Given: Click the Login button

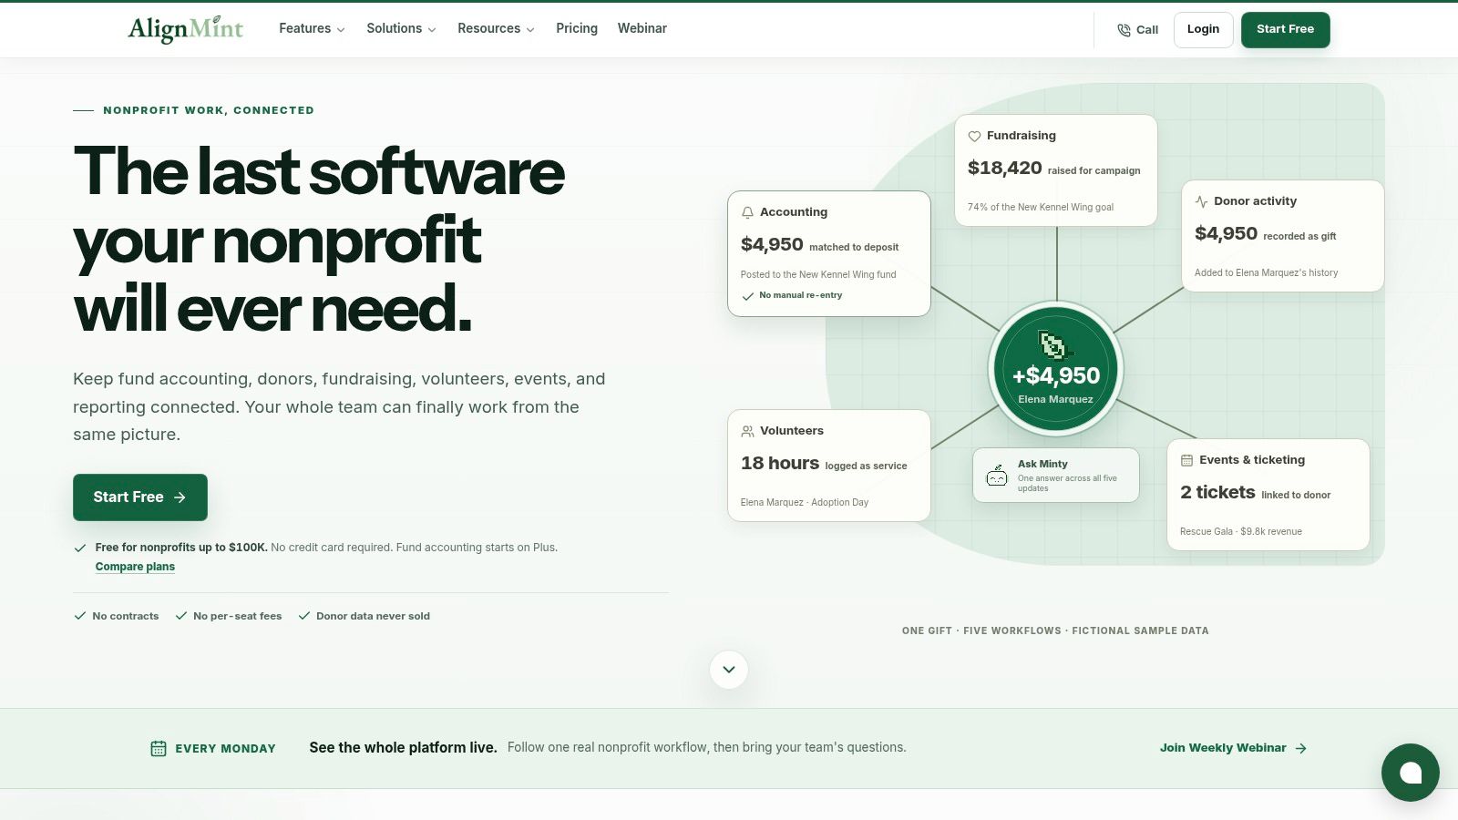Looking at the screenshot, I should 1203,29.
